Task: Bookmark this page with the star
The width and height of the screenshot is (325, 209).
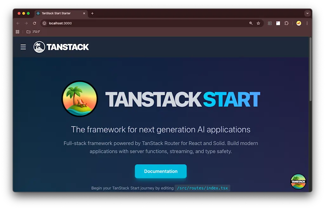Action: pyautogui.click(x=258, y=23)
